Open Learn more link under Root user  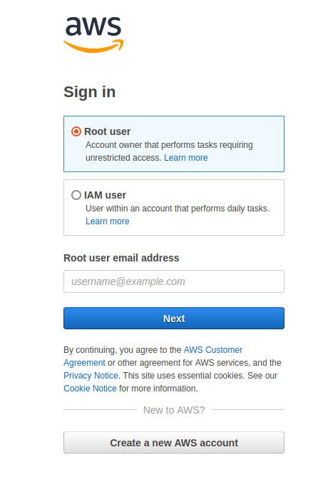(185, 158)
